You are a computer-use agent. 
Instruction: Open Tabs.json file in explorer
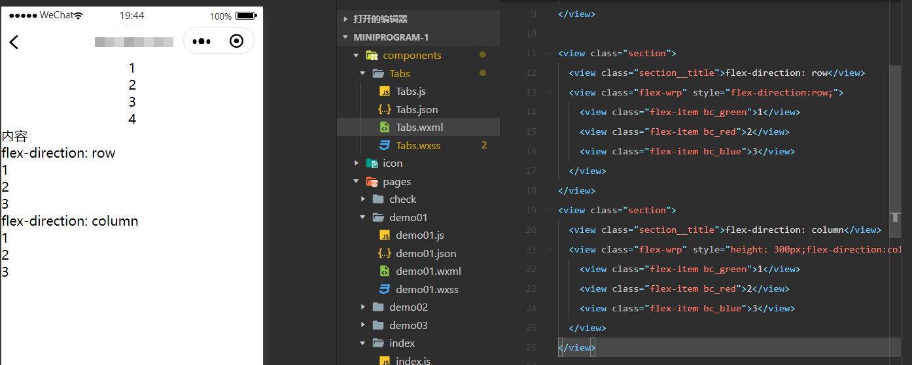[x=416, y=109]
